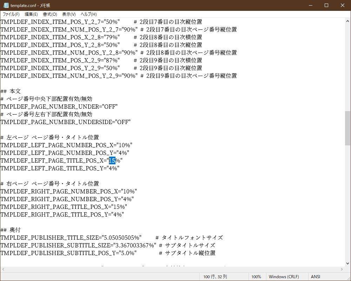
Task: Click the horizontal scrollbar left arrow
Action: coord(3,269)
